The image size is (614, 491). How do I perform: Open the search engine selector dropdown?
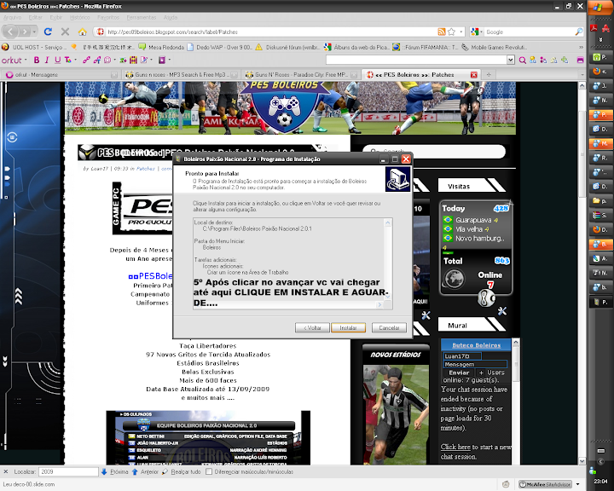475,32
